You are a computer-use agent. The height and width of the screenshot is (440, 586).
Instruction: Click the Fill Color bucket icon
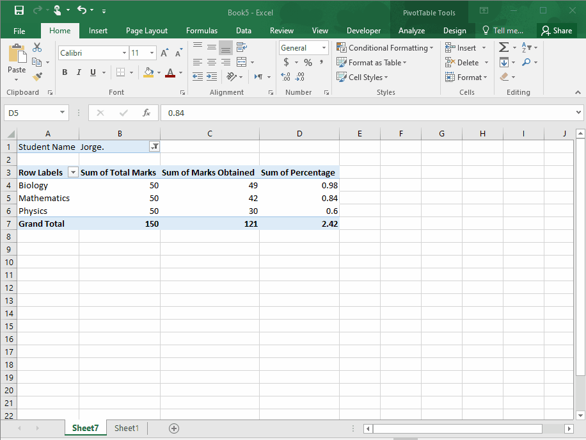tap(148, 72)
